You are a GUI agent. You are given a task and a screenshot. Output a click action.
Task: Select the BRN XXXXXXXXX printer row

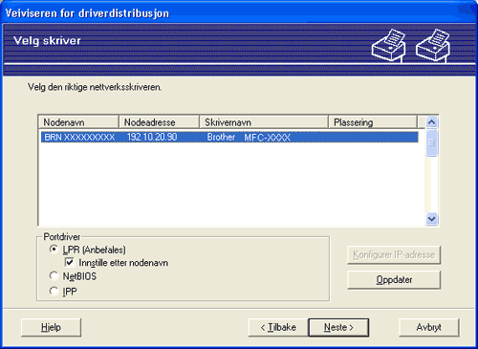[229, 138]
